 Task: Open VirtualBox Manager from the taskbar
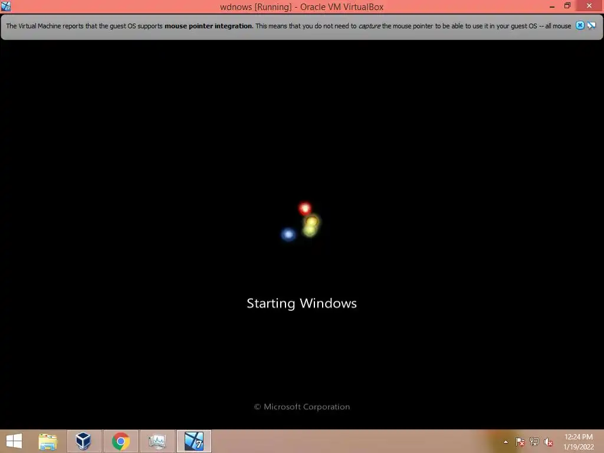[84, 441]
